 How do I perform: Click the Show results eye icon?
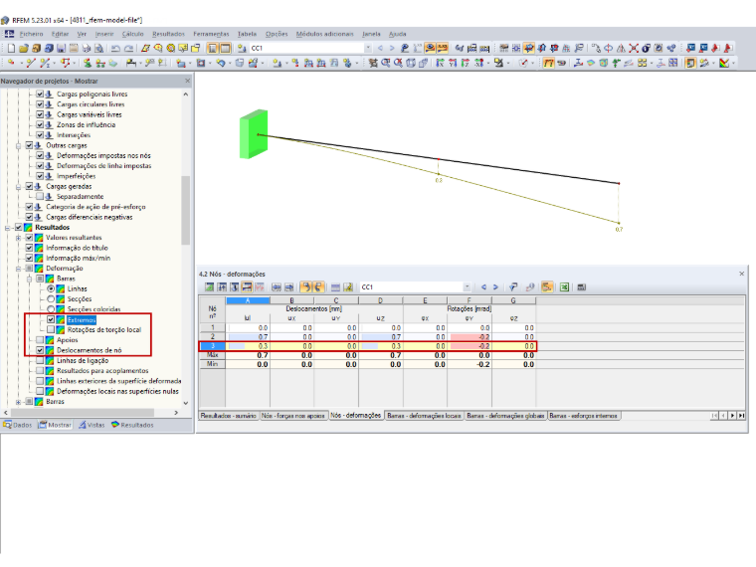430,48
